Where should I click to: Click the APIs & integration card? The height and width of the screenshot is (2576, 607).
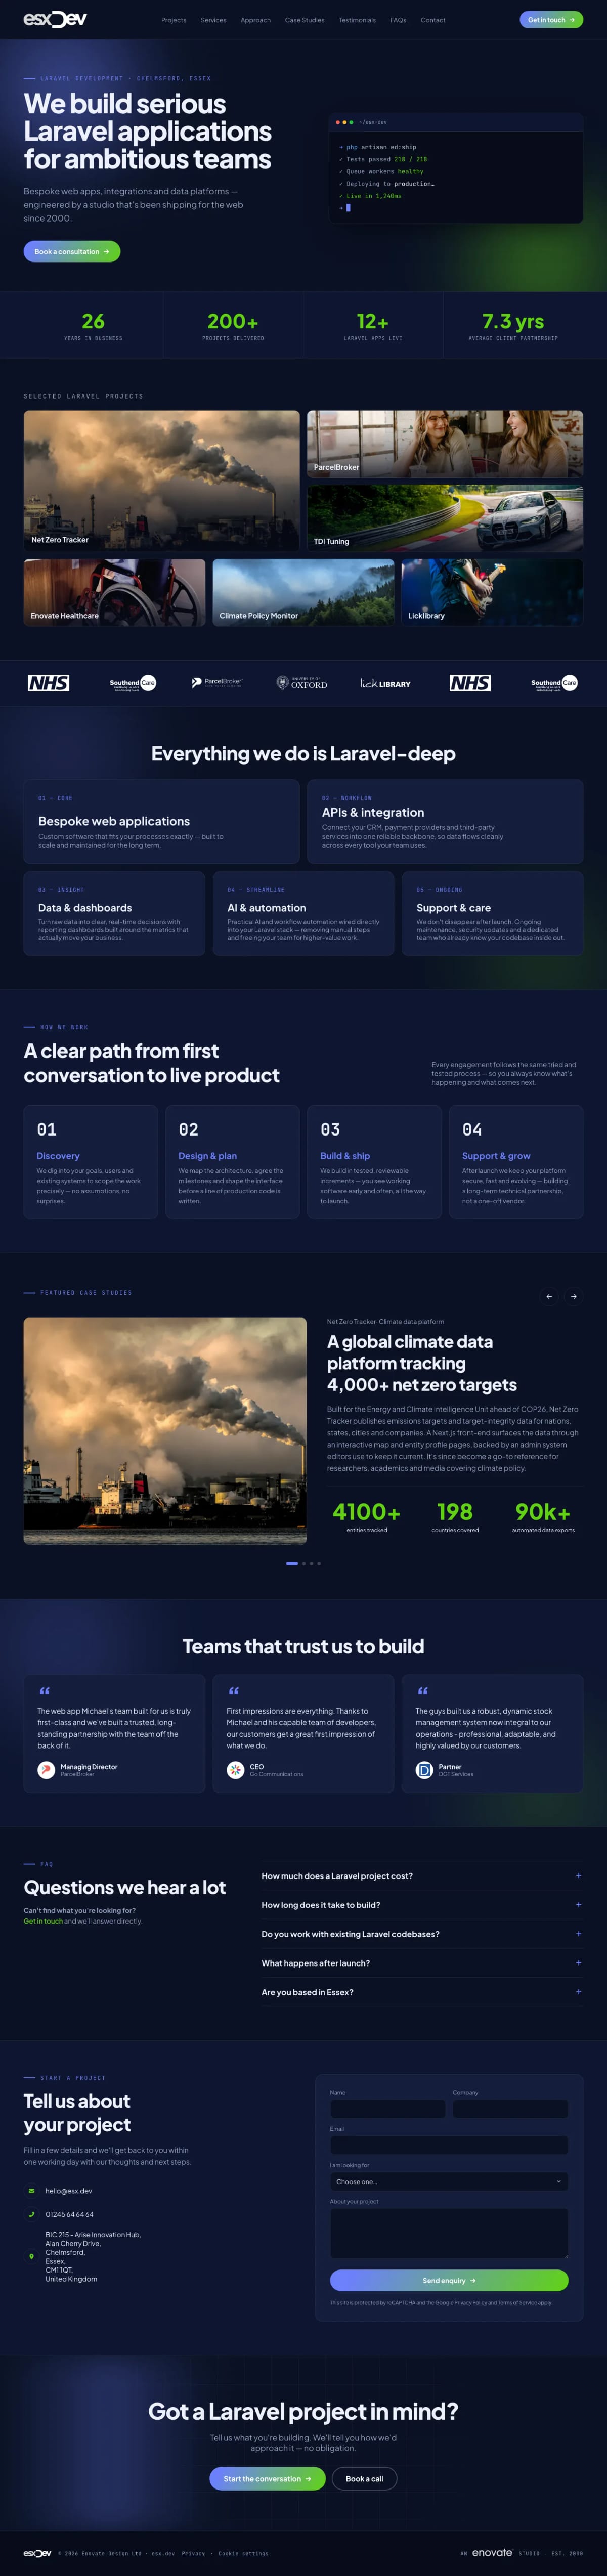point(445,822)
